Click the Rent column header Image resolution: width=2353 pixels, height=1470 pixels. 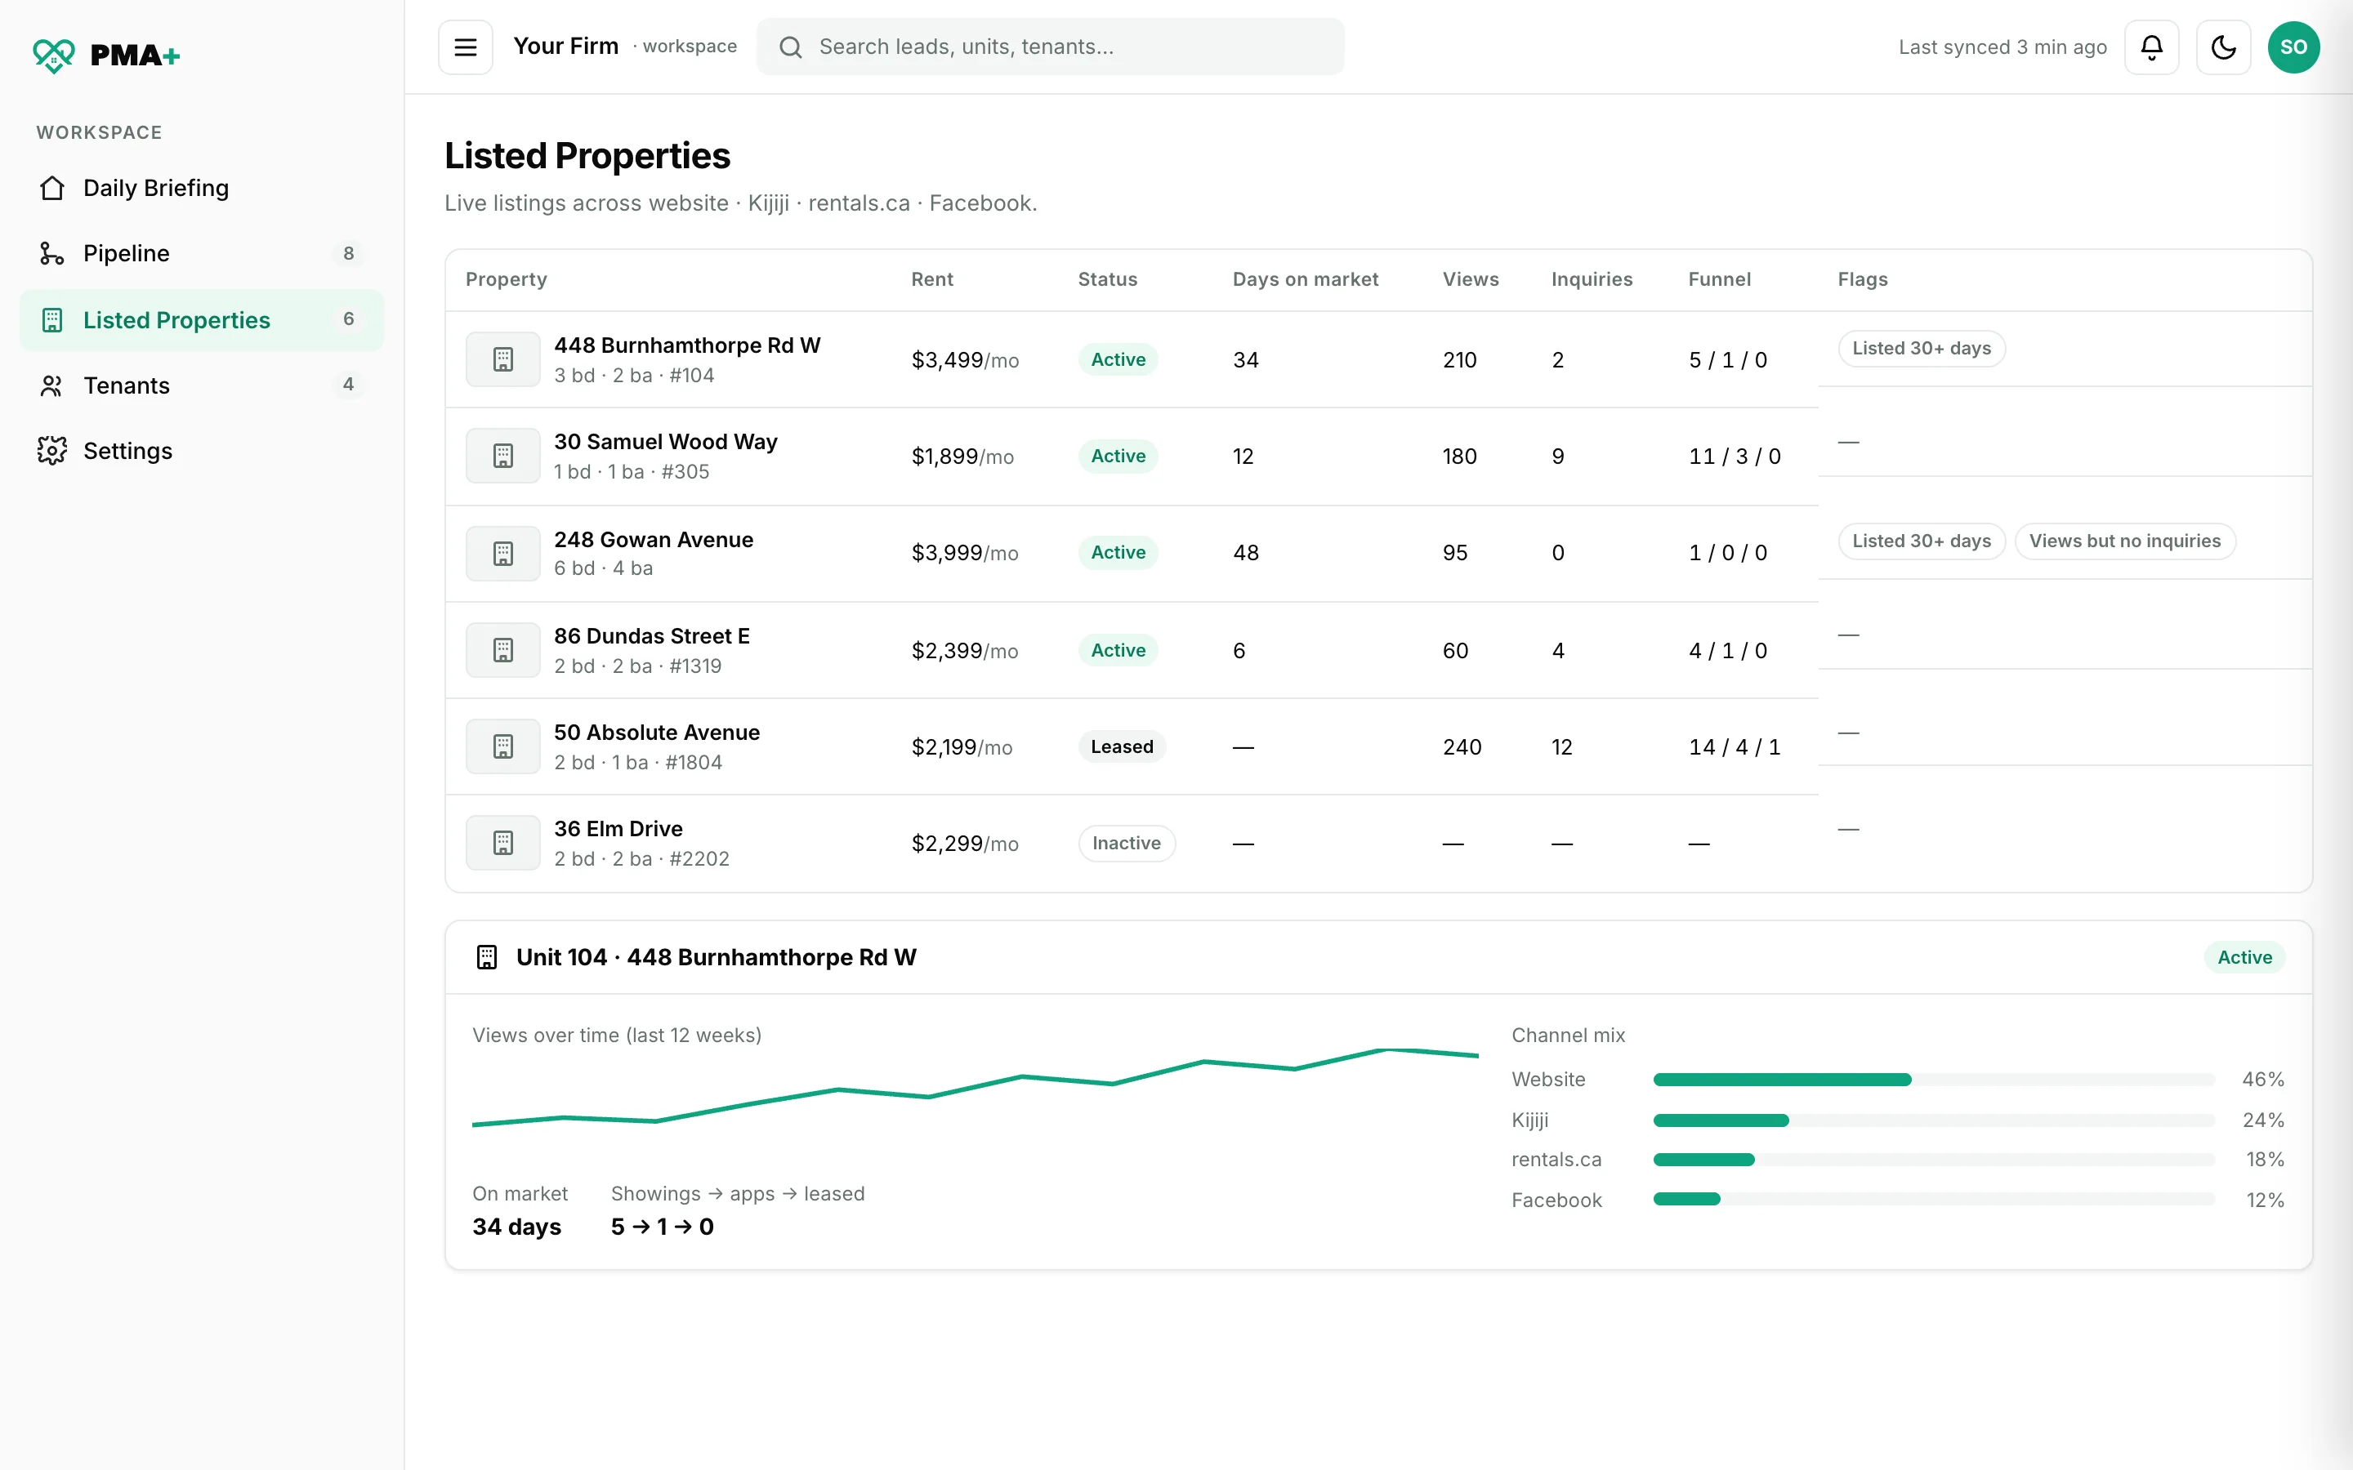(931, 279)
